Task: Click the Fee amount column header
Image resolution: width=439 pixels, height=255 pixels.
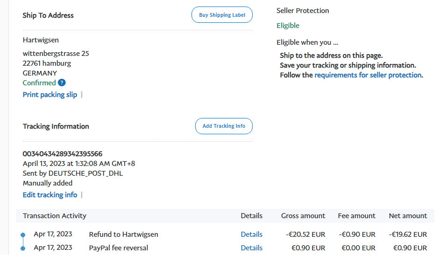Action: (x=357, y=216)
